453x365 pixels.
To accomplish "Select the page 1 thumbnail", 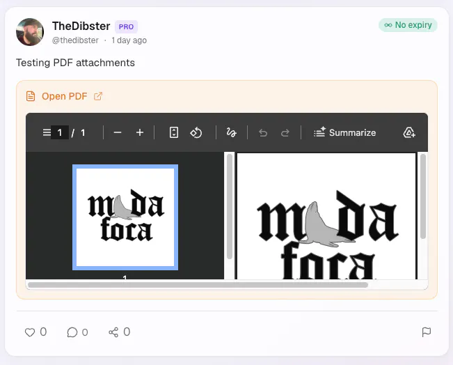I will (125, 217).
